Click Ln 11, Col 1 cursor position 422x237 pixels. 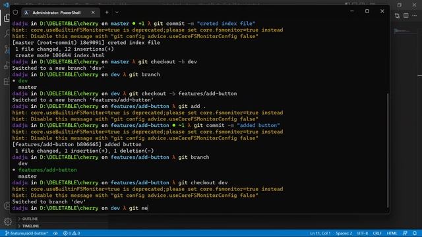pyautogui.click(x=320, y=233)
